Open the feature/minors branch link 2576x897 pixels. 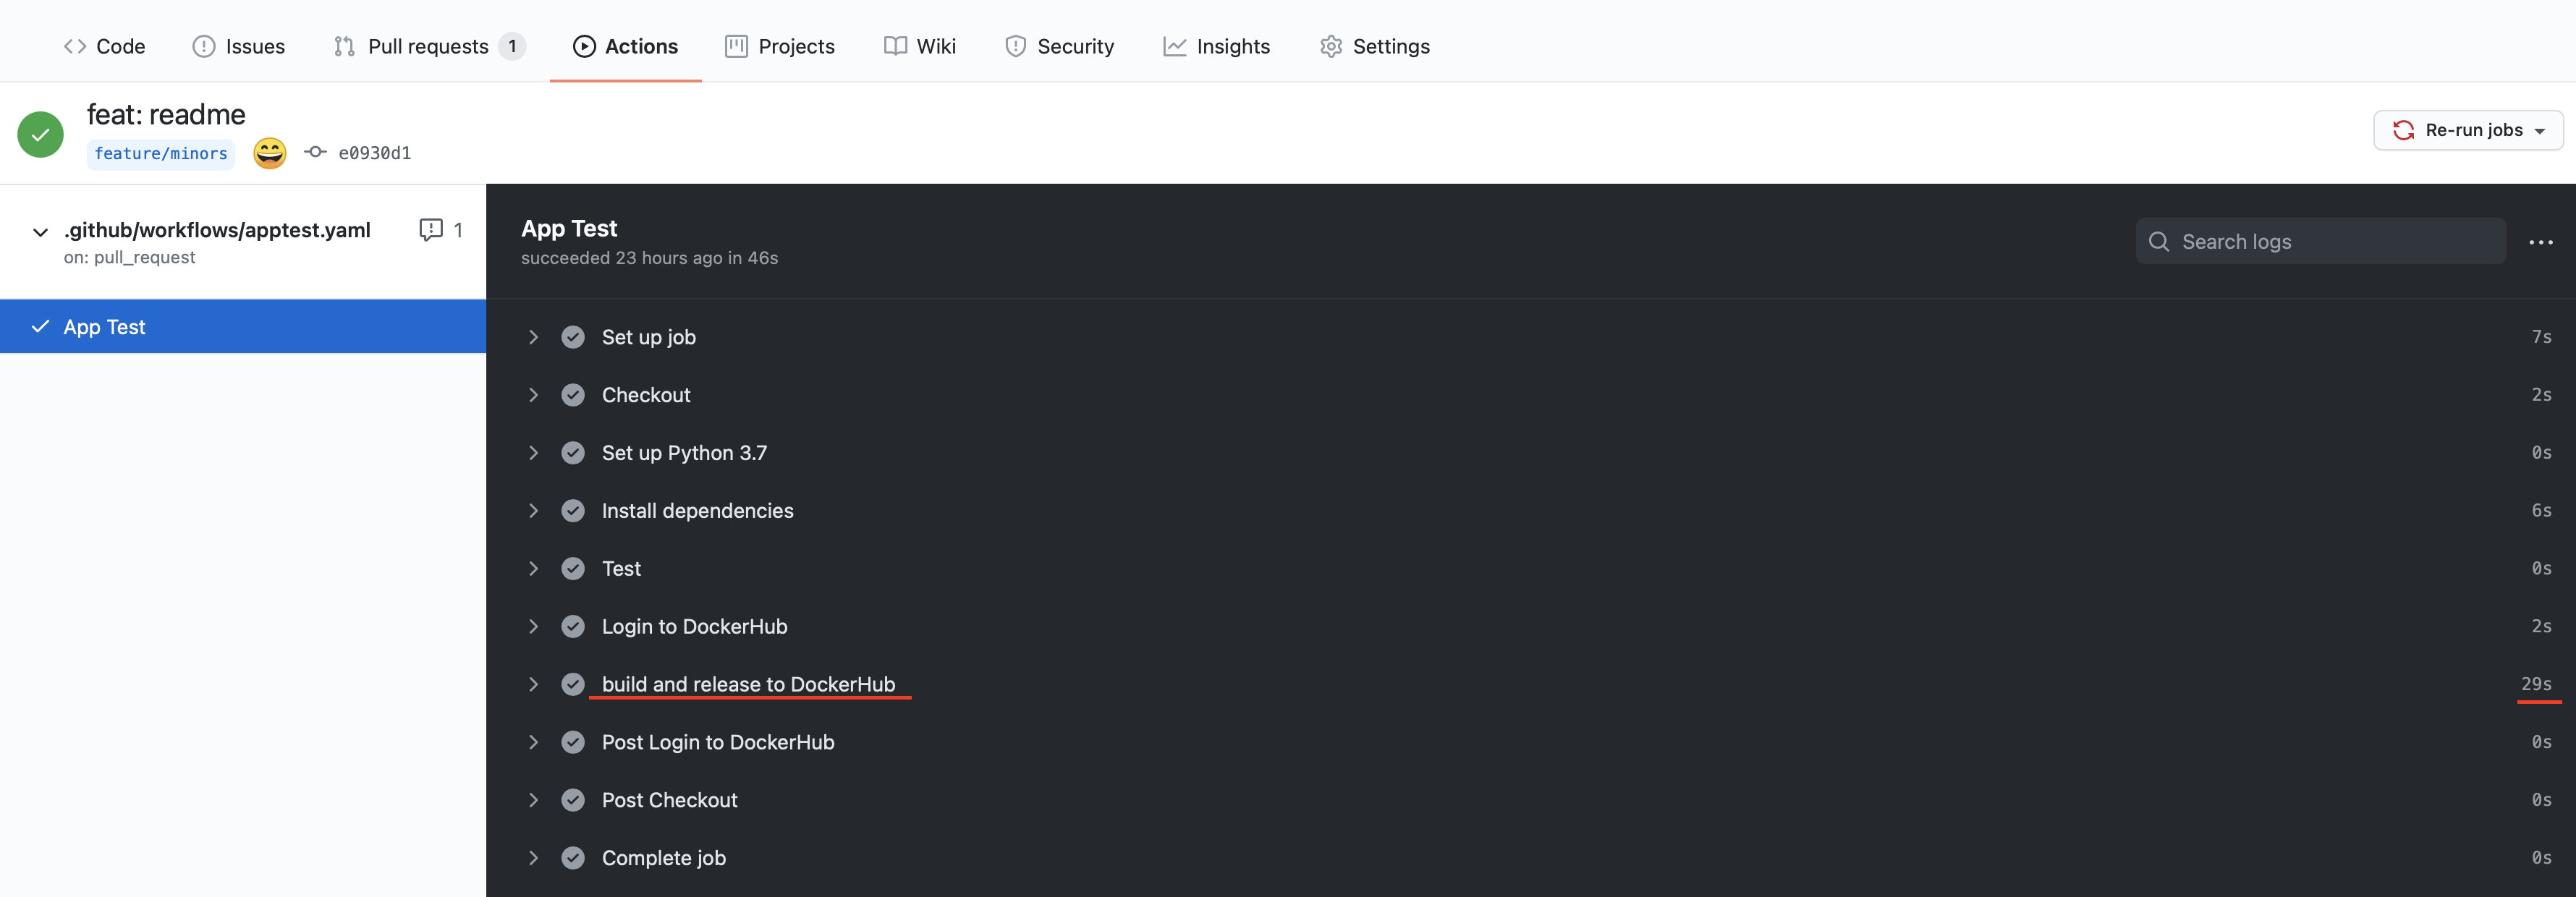tap(161, 153)
